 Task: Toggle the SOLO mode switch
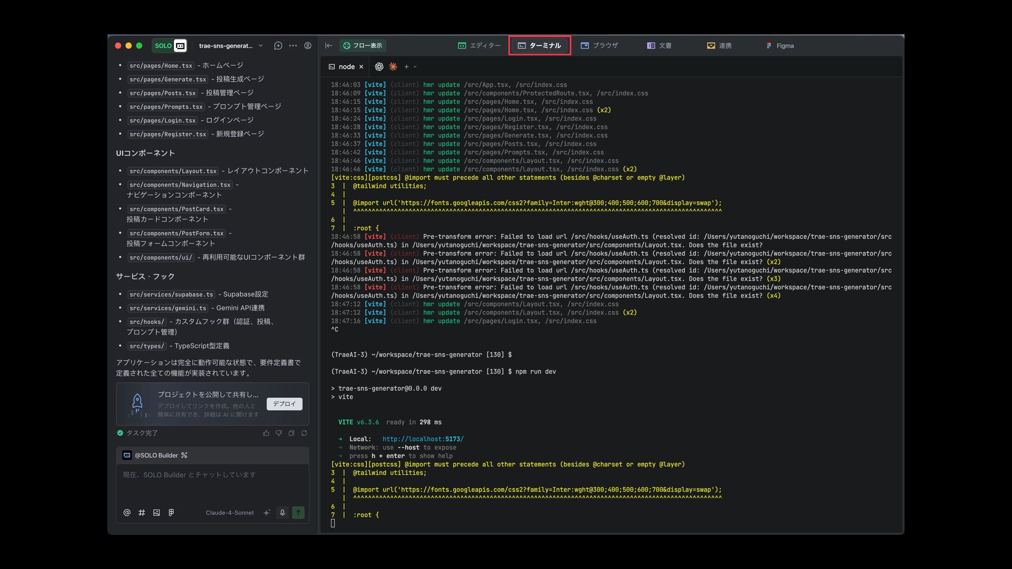[x=170, y=46]
